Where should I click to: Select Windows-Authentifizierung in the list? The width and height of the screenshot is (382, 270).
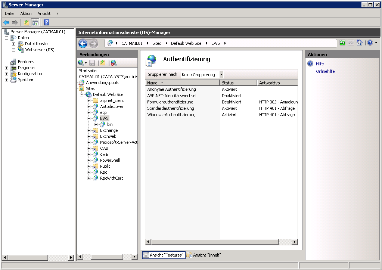[171, 115]
